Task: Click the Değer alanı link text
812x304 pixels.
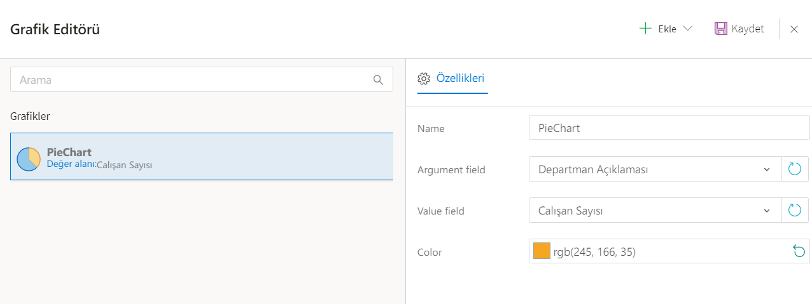Action: click(71, 164)
